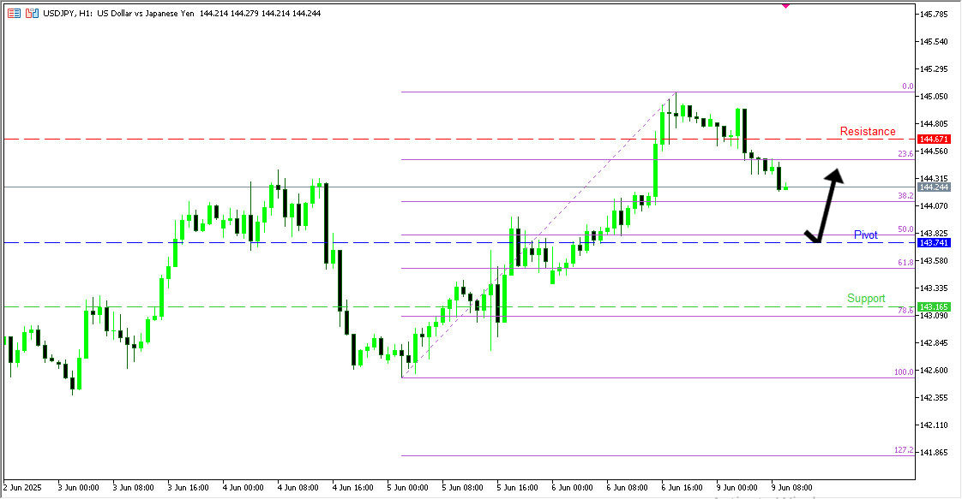The image size is (962, 499).
Task: Click the USDJPY, H1 chart title text
Action: (x=119, y=15)
